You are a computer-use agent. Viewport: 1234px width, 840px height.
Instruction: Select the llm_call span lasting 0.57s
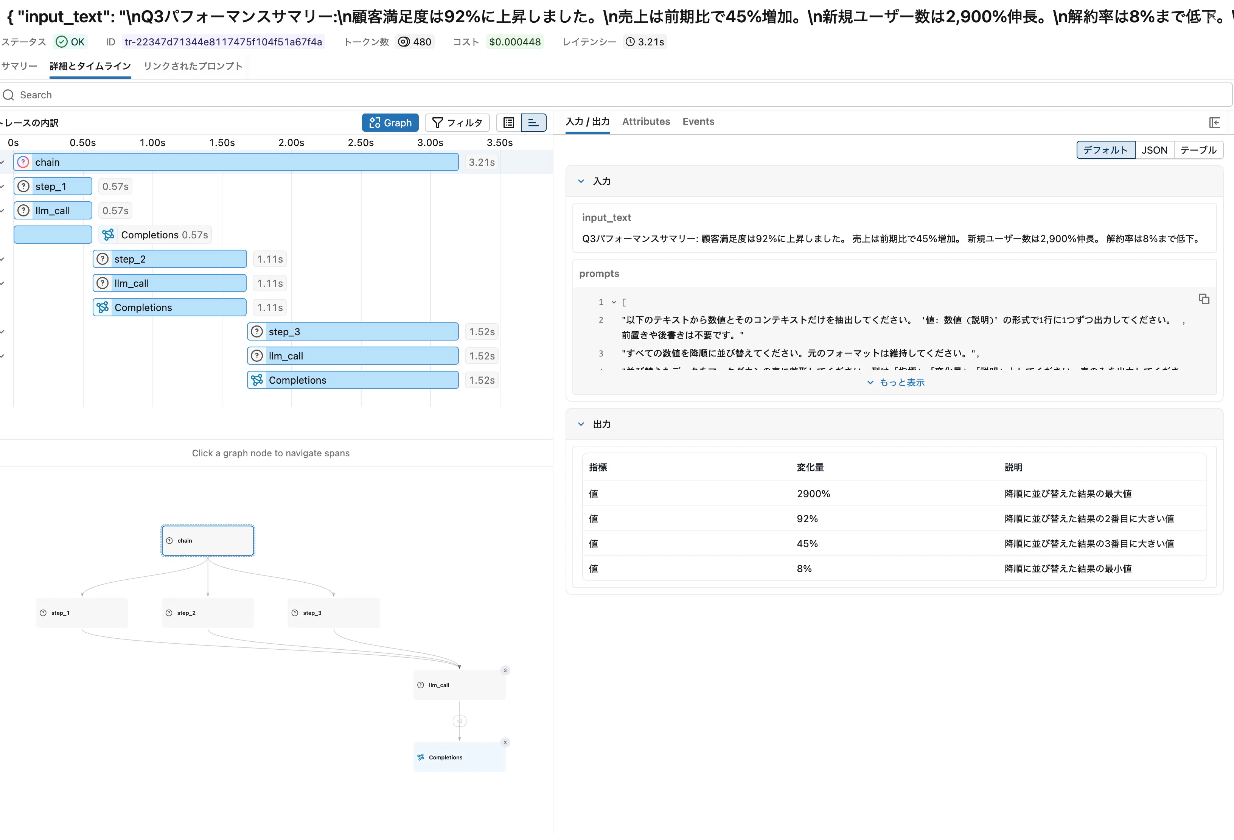click(x=53, y=211)
